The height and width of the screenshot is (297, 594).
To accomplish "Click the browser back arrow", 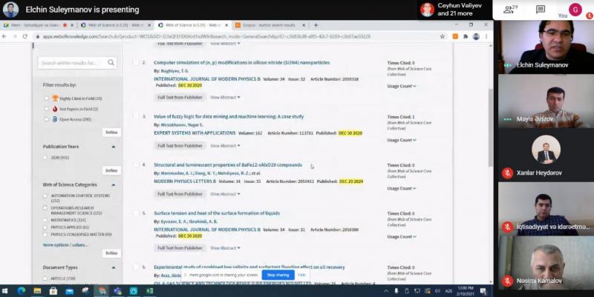I will coord(4,36).
